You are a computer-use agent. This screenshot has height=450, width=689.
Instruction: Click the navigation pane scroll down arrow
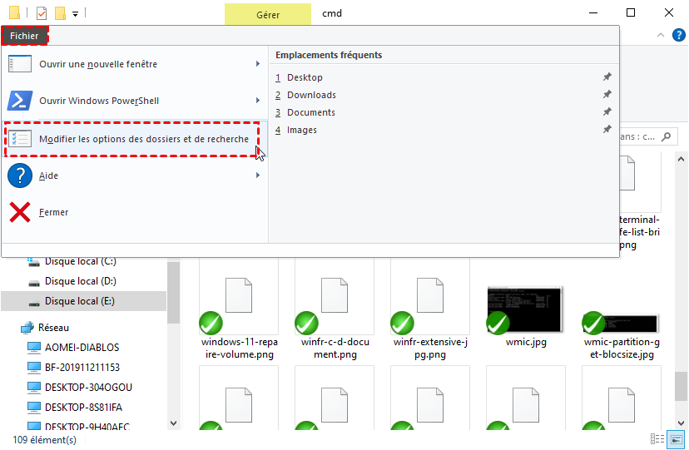[173, 423]
